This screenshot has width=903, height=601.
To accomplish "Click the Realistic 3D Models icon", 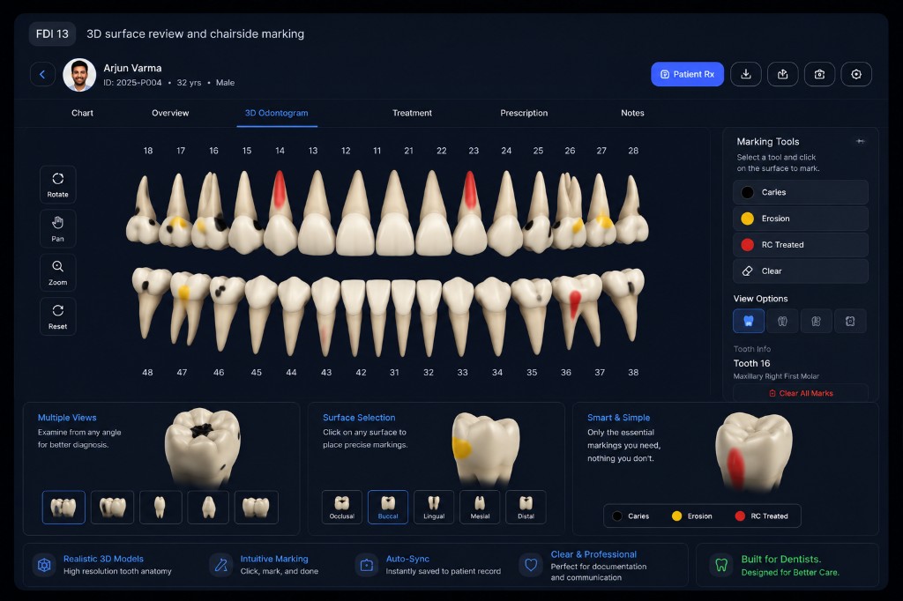I will (44, 565).
